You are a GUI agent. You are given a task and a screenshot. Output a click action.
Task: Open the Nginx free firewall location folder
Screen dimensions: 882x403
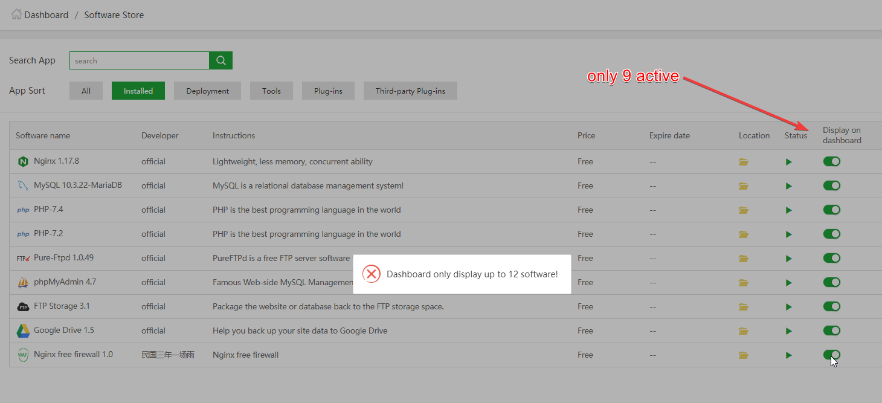(x=744, y=355)
